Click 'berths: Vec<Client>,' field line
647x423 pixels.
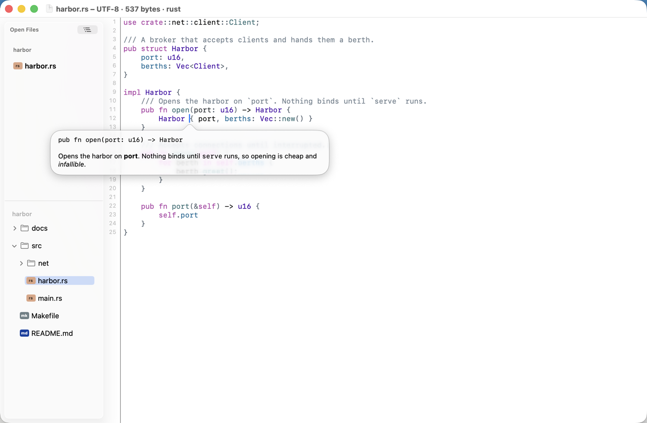[x=185, y=66]
